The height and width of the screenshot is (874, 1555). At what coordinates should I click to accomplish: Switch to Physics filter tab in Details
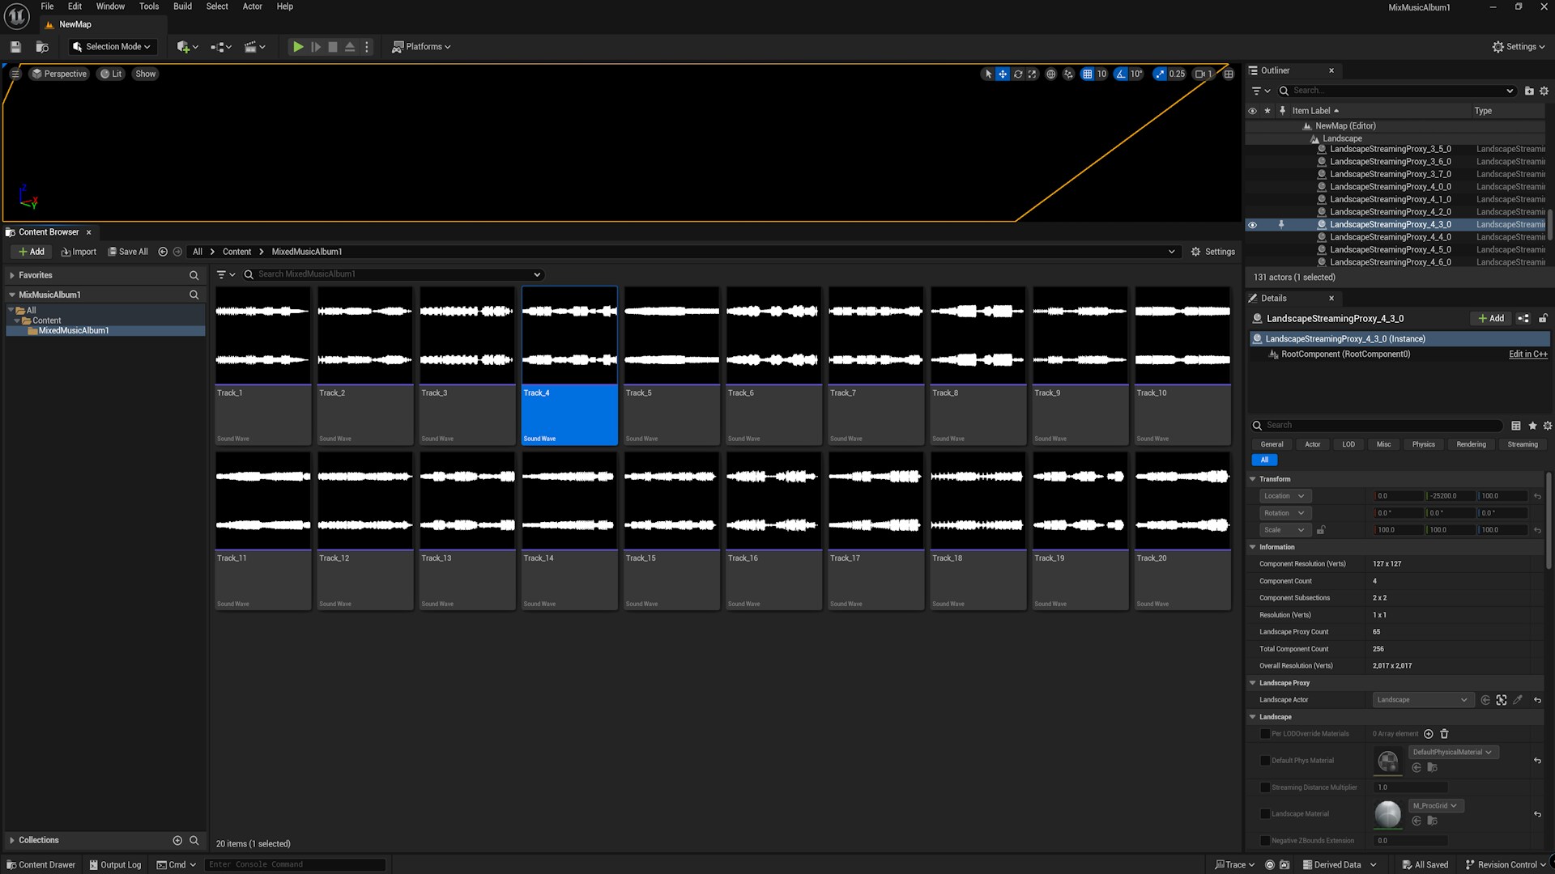click(1423, 444)
